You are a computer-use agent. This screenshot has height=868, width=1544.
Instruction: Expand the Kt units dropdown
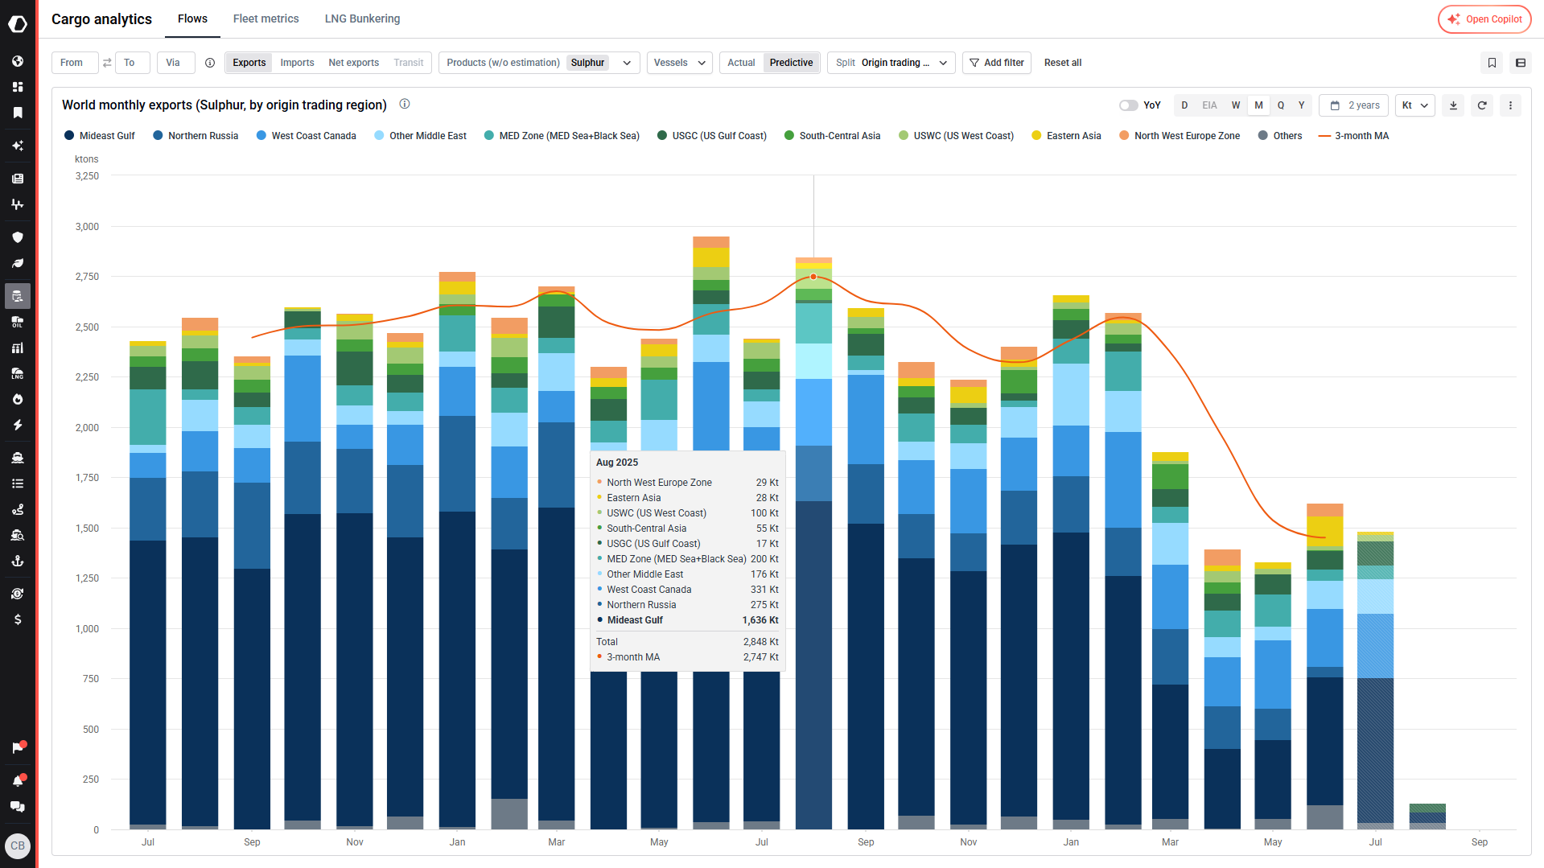click(x=1414, y=105)
